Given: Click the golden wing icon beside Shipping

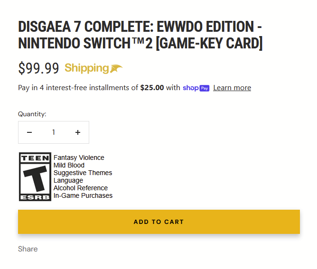Looking at the screenshot, I should pyautogui.click(x=117, y=69).
